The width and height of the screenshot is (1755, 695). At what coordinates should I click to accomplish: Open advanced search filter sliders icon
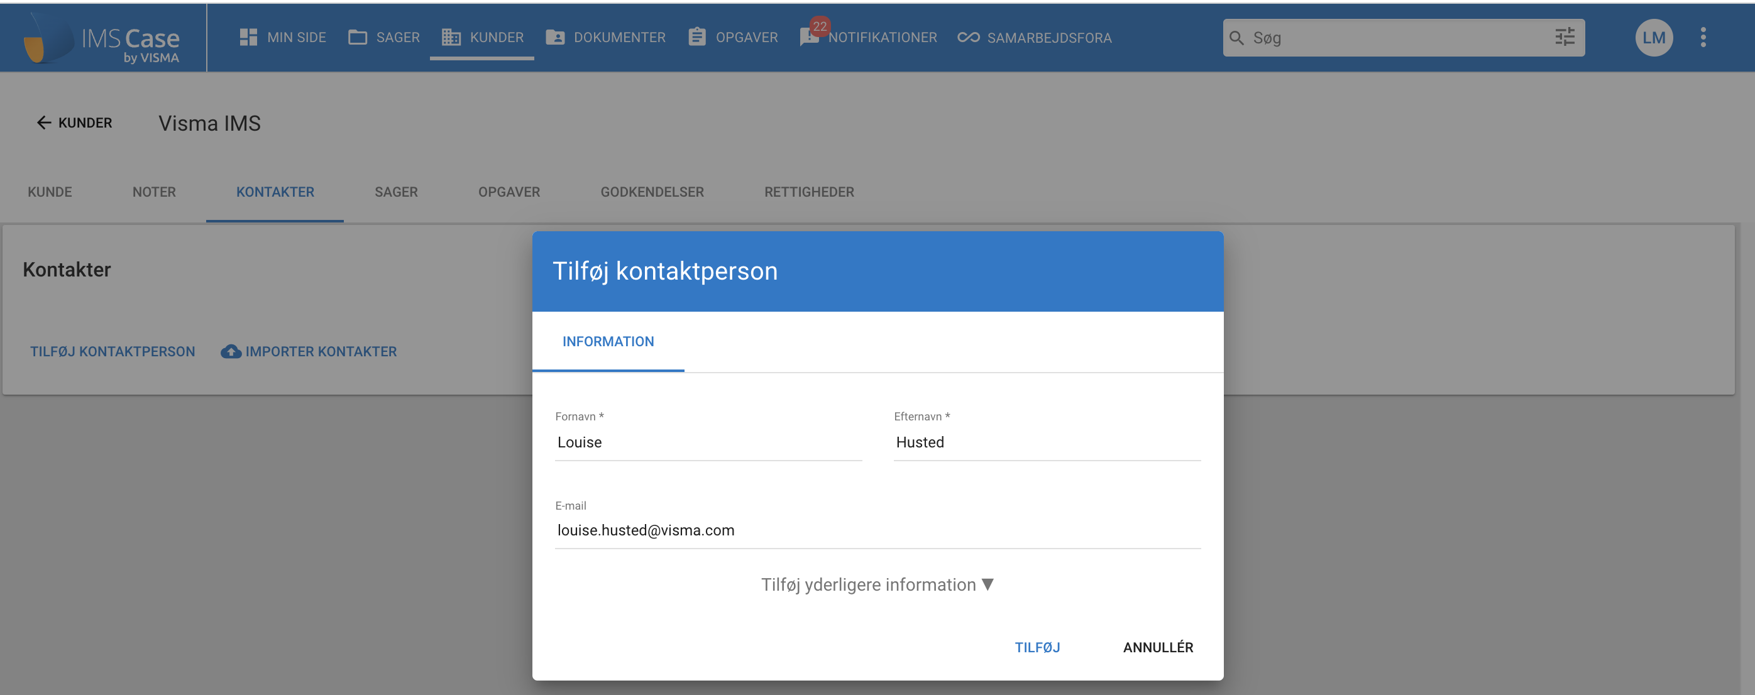(1565, 37)
